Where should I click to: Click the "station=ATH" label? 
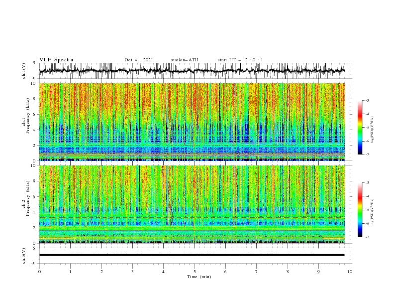(x=185, y=60)
